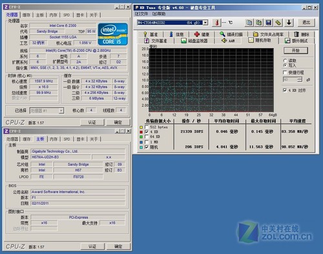Open the 健康 health tab with red cross
Screen dimensions: 323x254
202,34
